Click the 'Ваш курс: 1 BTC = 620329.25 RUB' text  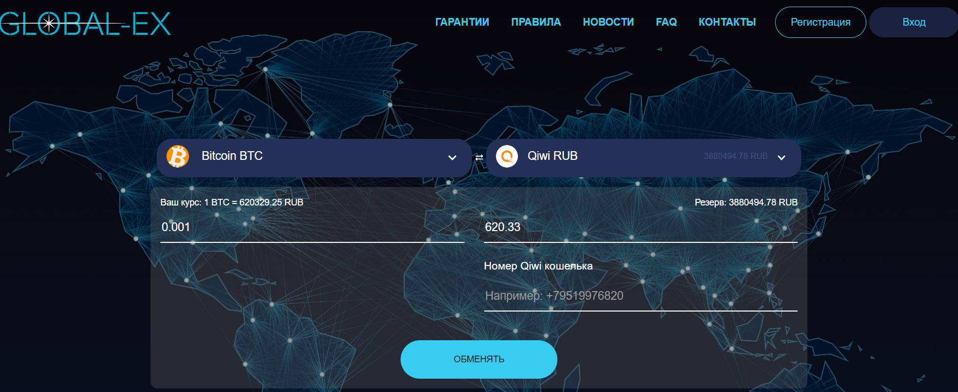[232, 202]
